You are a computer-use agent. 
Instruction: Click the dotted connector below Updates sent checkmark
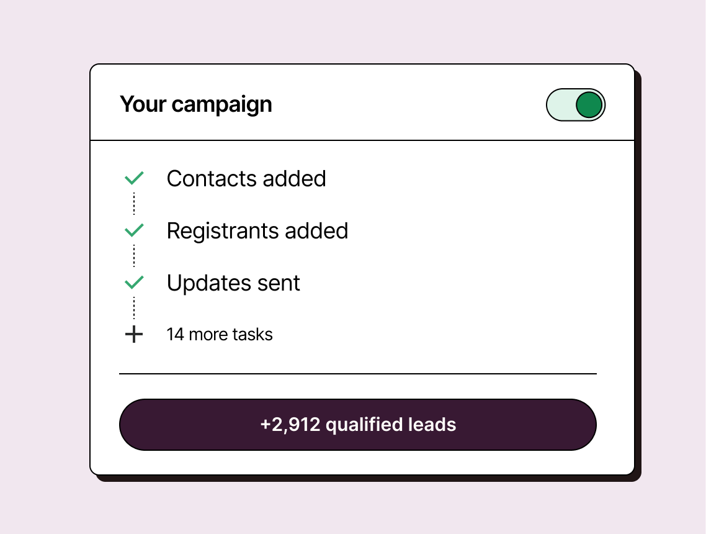click(x=134, y=308)
